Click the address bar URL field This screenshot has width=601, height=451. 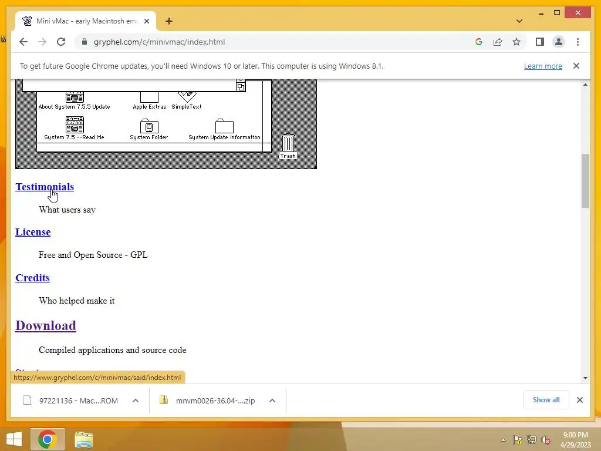pos(276,42)
